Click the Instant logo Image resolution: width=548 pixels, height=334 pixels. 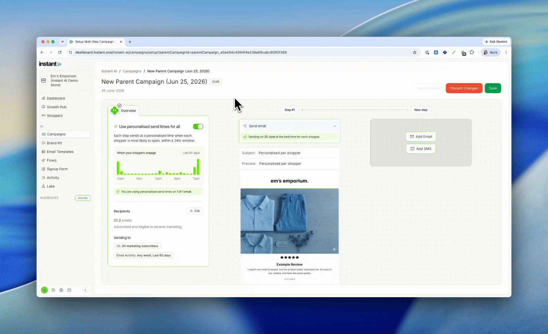[50, 64]
